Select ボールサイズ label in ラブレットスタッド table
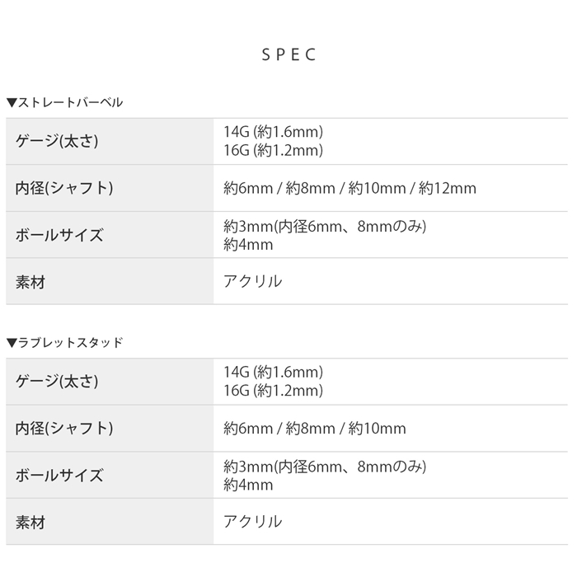577x577 pixels. [59, 475]
